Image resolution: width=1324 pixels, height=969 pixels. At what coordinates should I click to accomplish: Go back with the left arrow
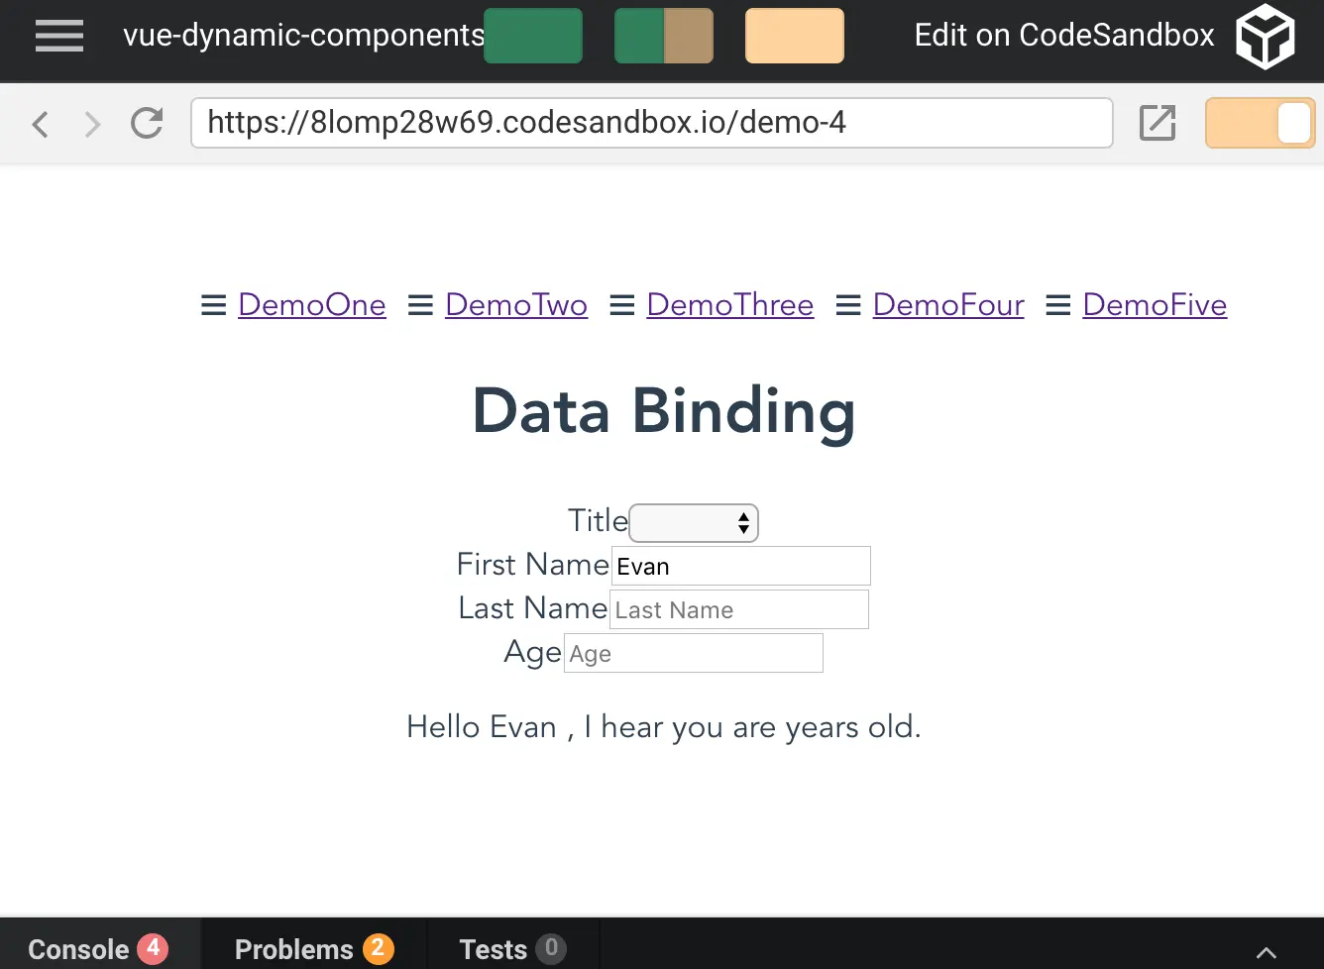(41, 124)
